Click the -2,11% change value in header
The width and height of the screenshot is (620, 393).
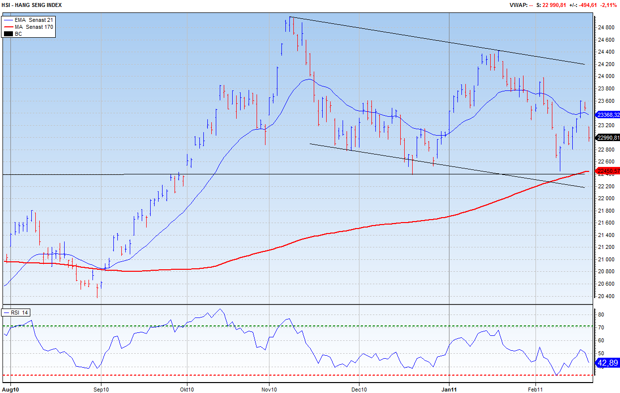coord(609,5)
